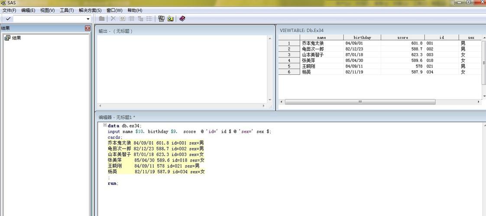Open the command box dropdown arrow

click(x=88, y=19)
